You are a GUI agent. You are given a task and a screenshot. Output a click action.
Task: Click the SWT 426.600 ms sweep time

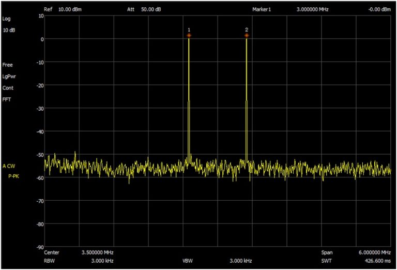[x=371, y=261]
